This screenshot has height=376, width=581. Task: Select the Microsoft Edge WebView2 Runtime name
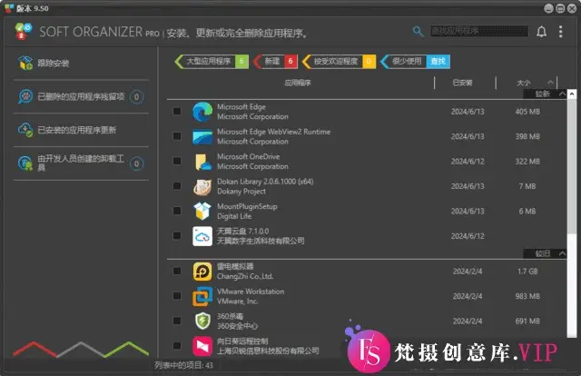click(x=273, y=132)
